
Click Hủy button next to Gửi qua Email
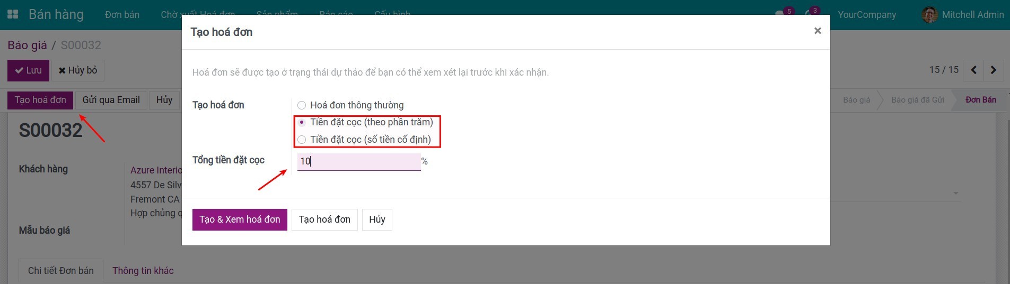(x=164, y=100)
